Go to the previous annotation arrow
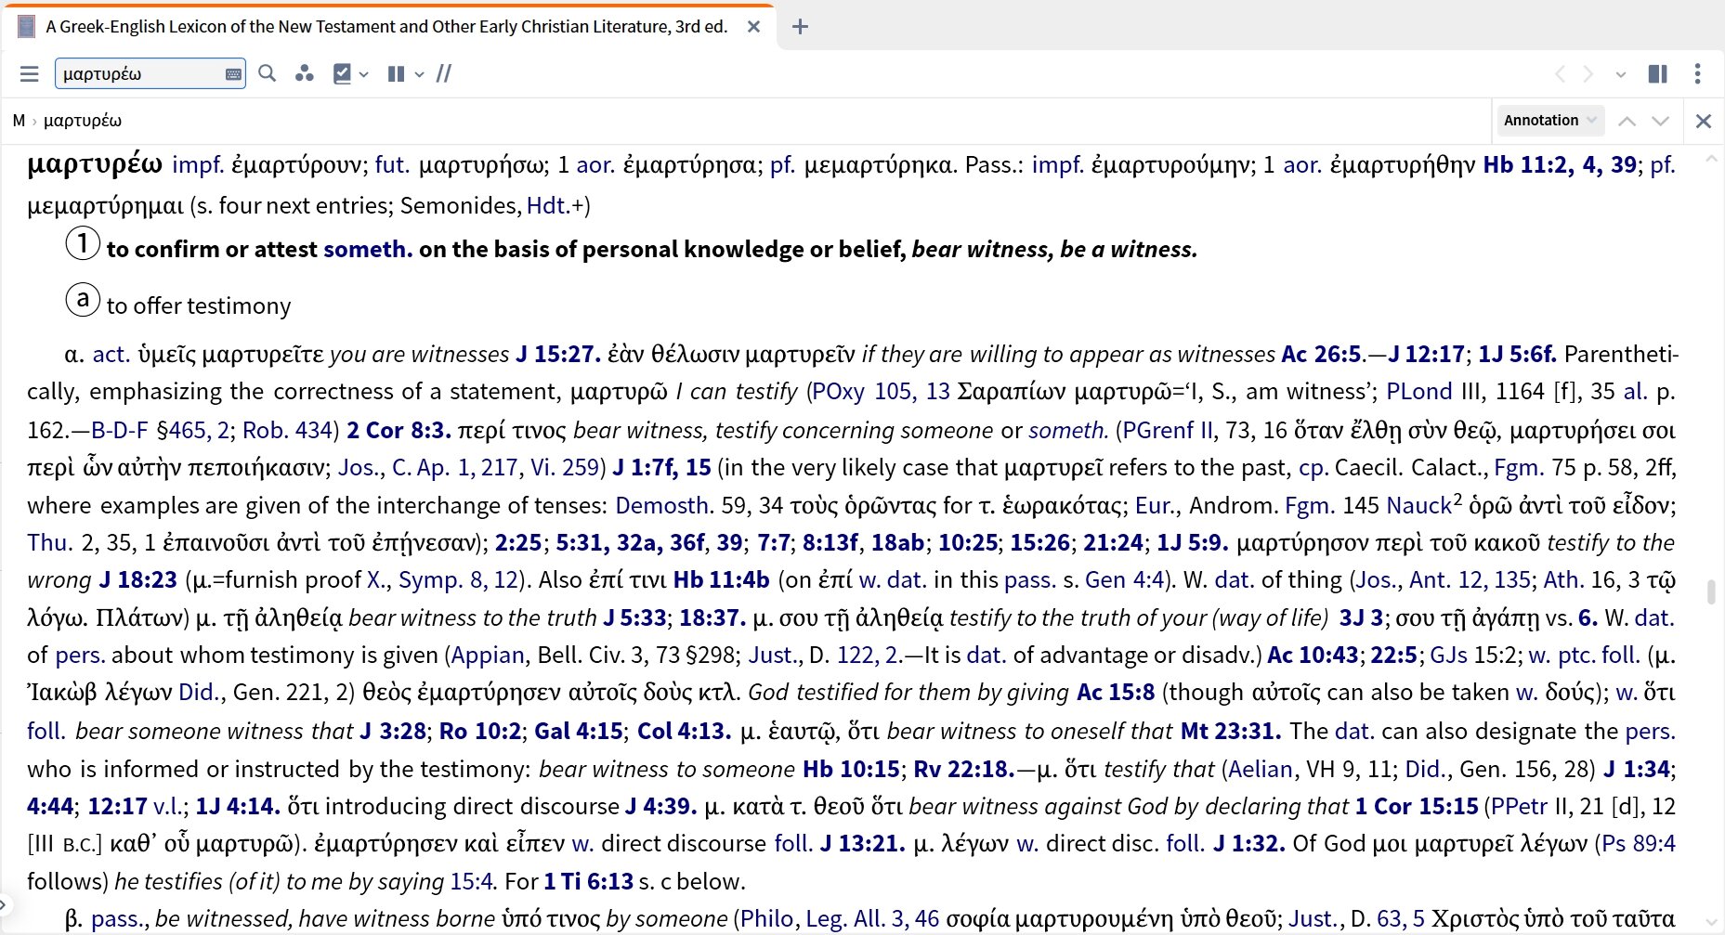Image resolution: width=1725 pixels, height=935 pixels. [x=1627, y=121]
